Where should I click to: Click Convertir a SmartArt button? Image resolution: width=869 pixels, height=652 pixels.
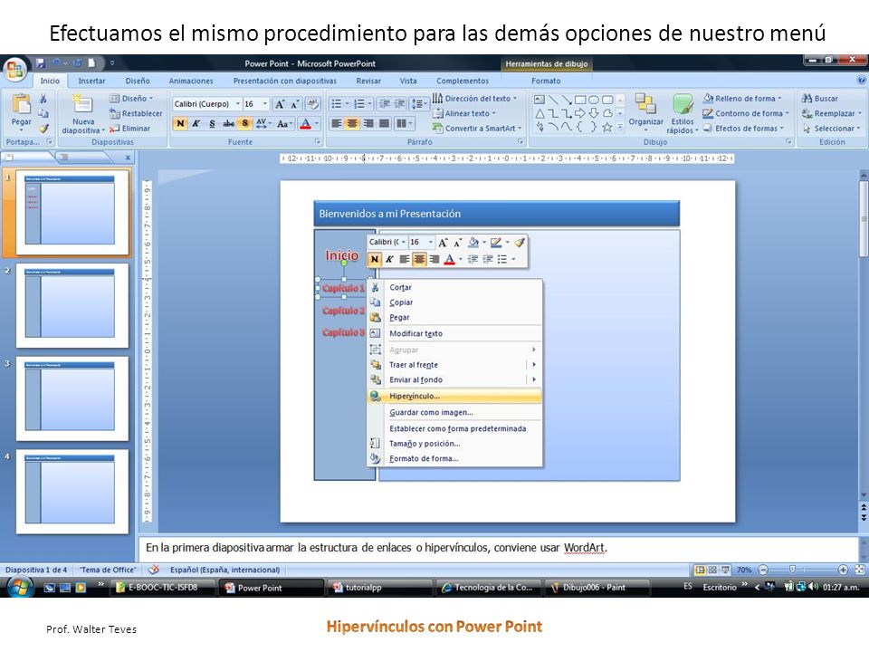point(477,128)
